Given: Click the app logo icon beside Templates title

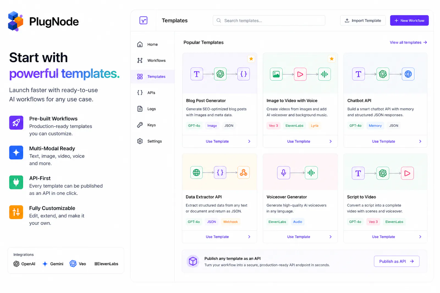Looking at the screenshot, I should pyautogui.click(x=143, y=20).
